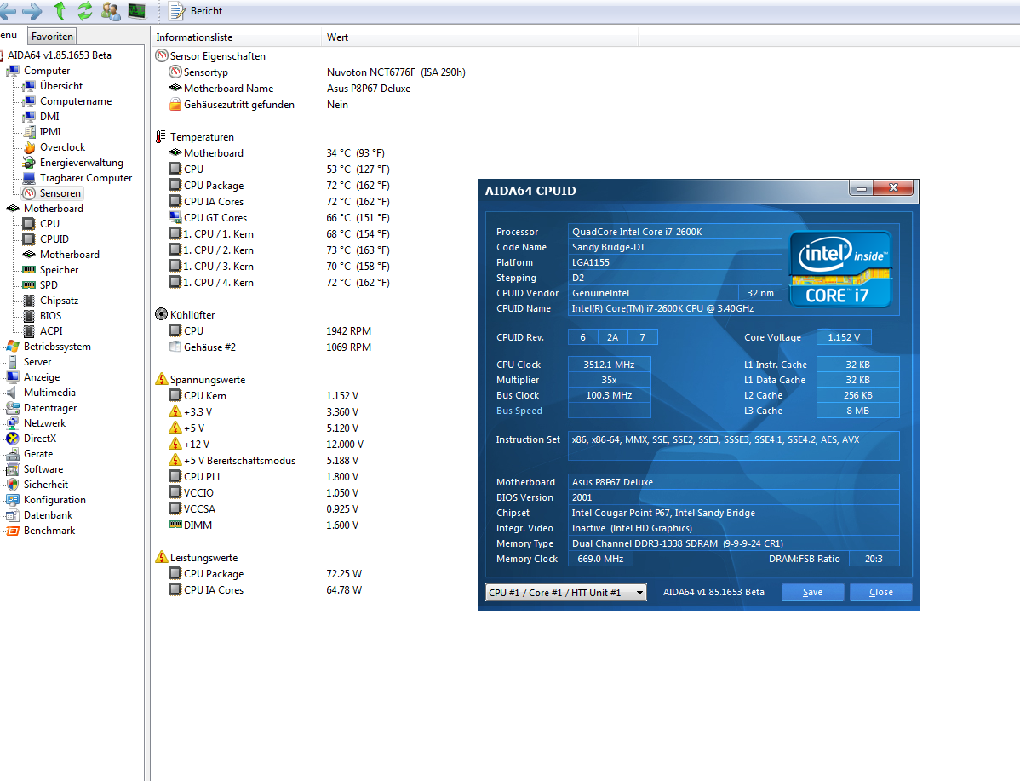The image size is (1020, 781).
Task: Click Speicher memory module icon
Action: 29,269
